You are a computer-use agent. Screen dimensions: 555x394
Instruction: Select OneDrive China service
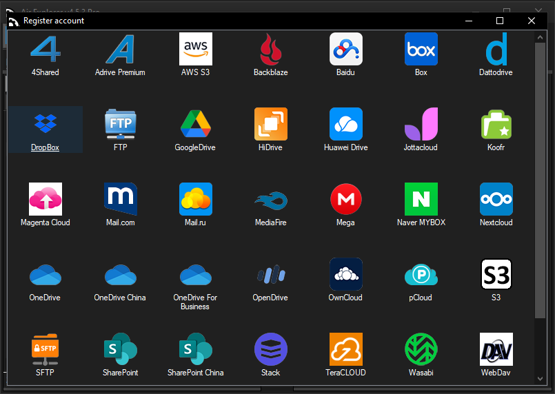(x=121, y=275)
